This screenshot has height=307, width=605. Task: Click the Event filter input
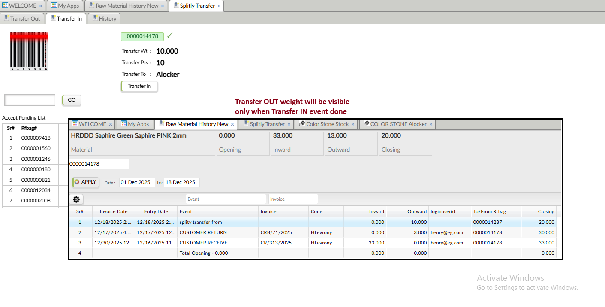click(226, 199)
